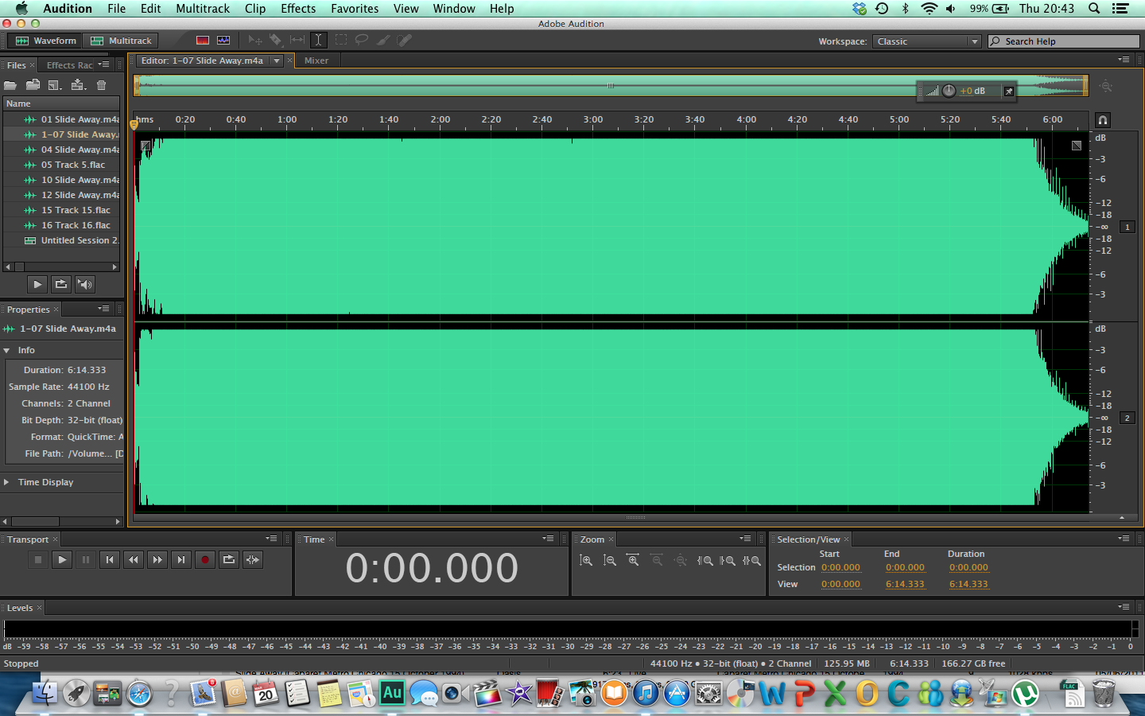Open the Workspace Classic dropdown
1145x716 pixels.
point(927,41)
